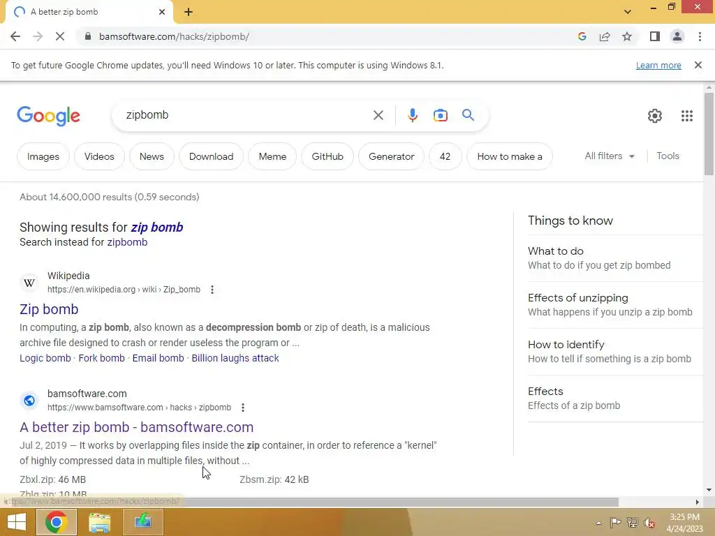
Task: Open the Action Center flag icon
Action: click(615, 523)
